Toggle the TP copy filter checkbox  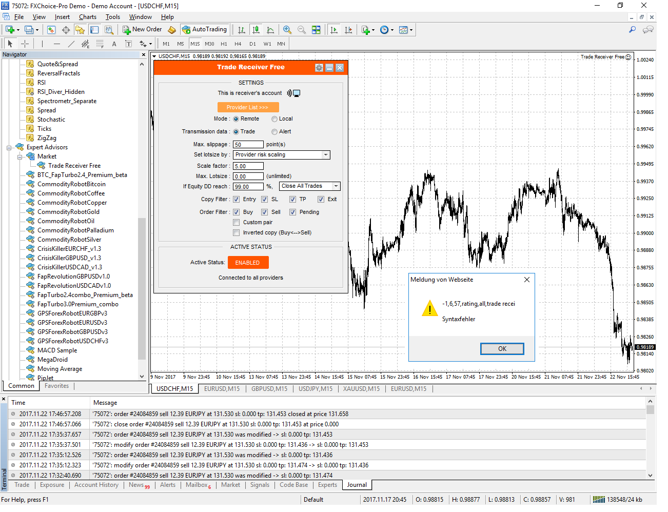click(292, 200)
